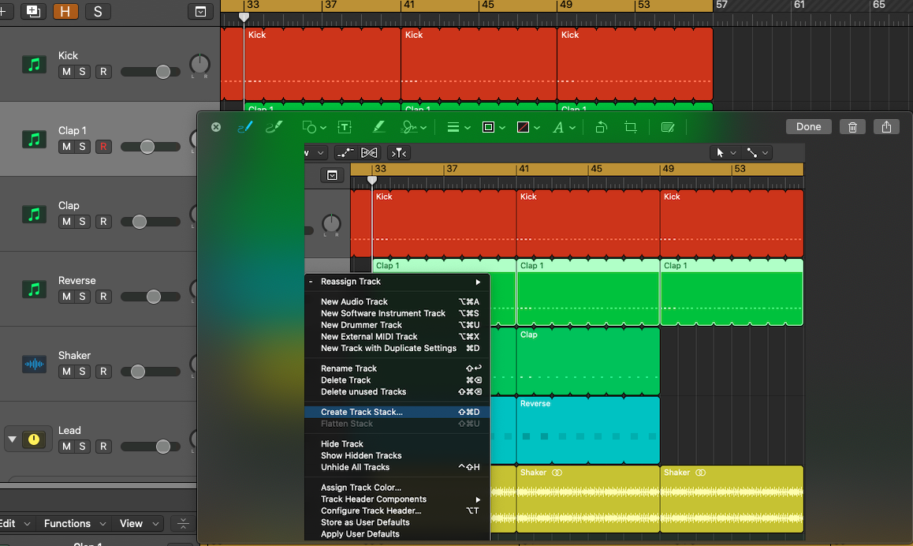Click the Share icon in markup toolbar
This screenshot has width=913, height=546.
point(886,127)
